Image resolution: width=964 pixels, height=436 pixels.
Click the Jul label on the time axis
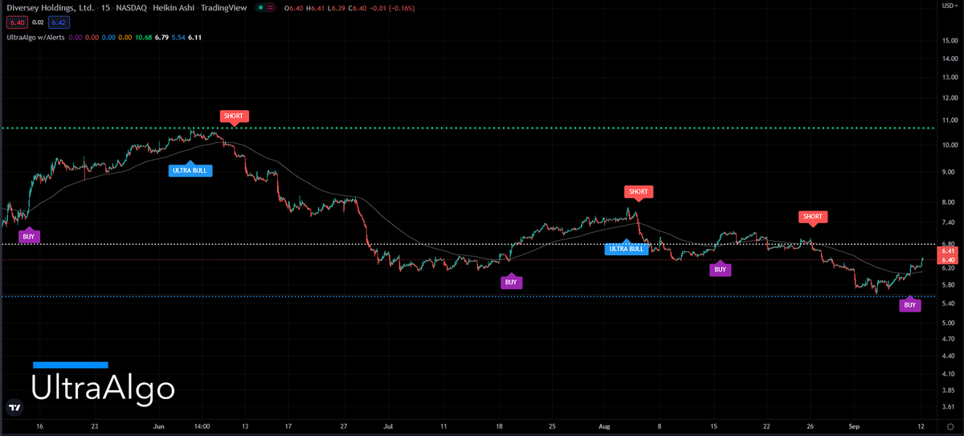(390, 427)
